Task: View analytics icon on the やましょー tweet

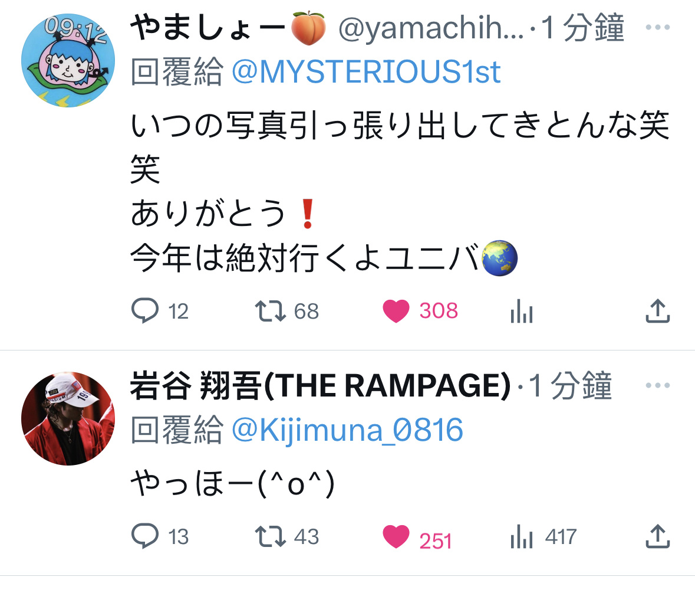Action: point(521,310)
